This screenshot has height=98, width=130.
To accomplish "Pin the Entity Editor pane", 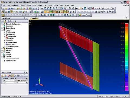I will click(x=24, y=72).
